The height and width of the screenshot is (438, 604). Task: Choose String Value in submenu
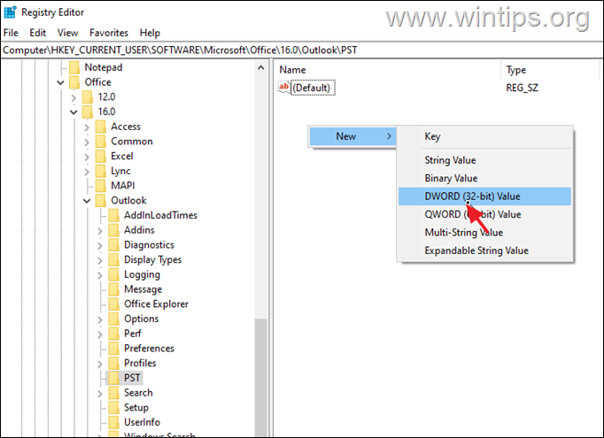(484, 160)
